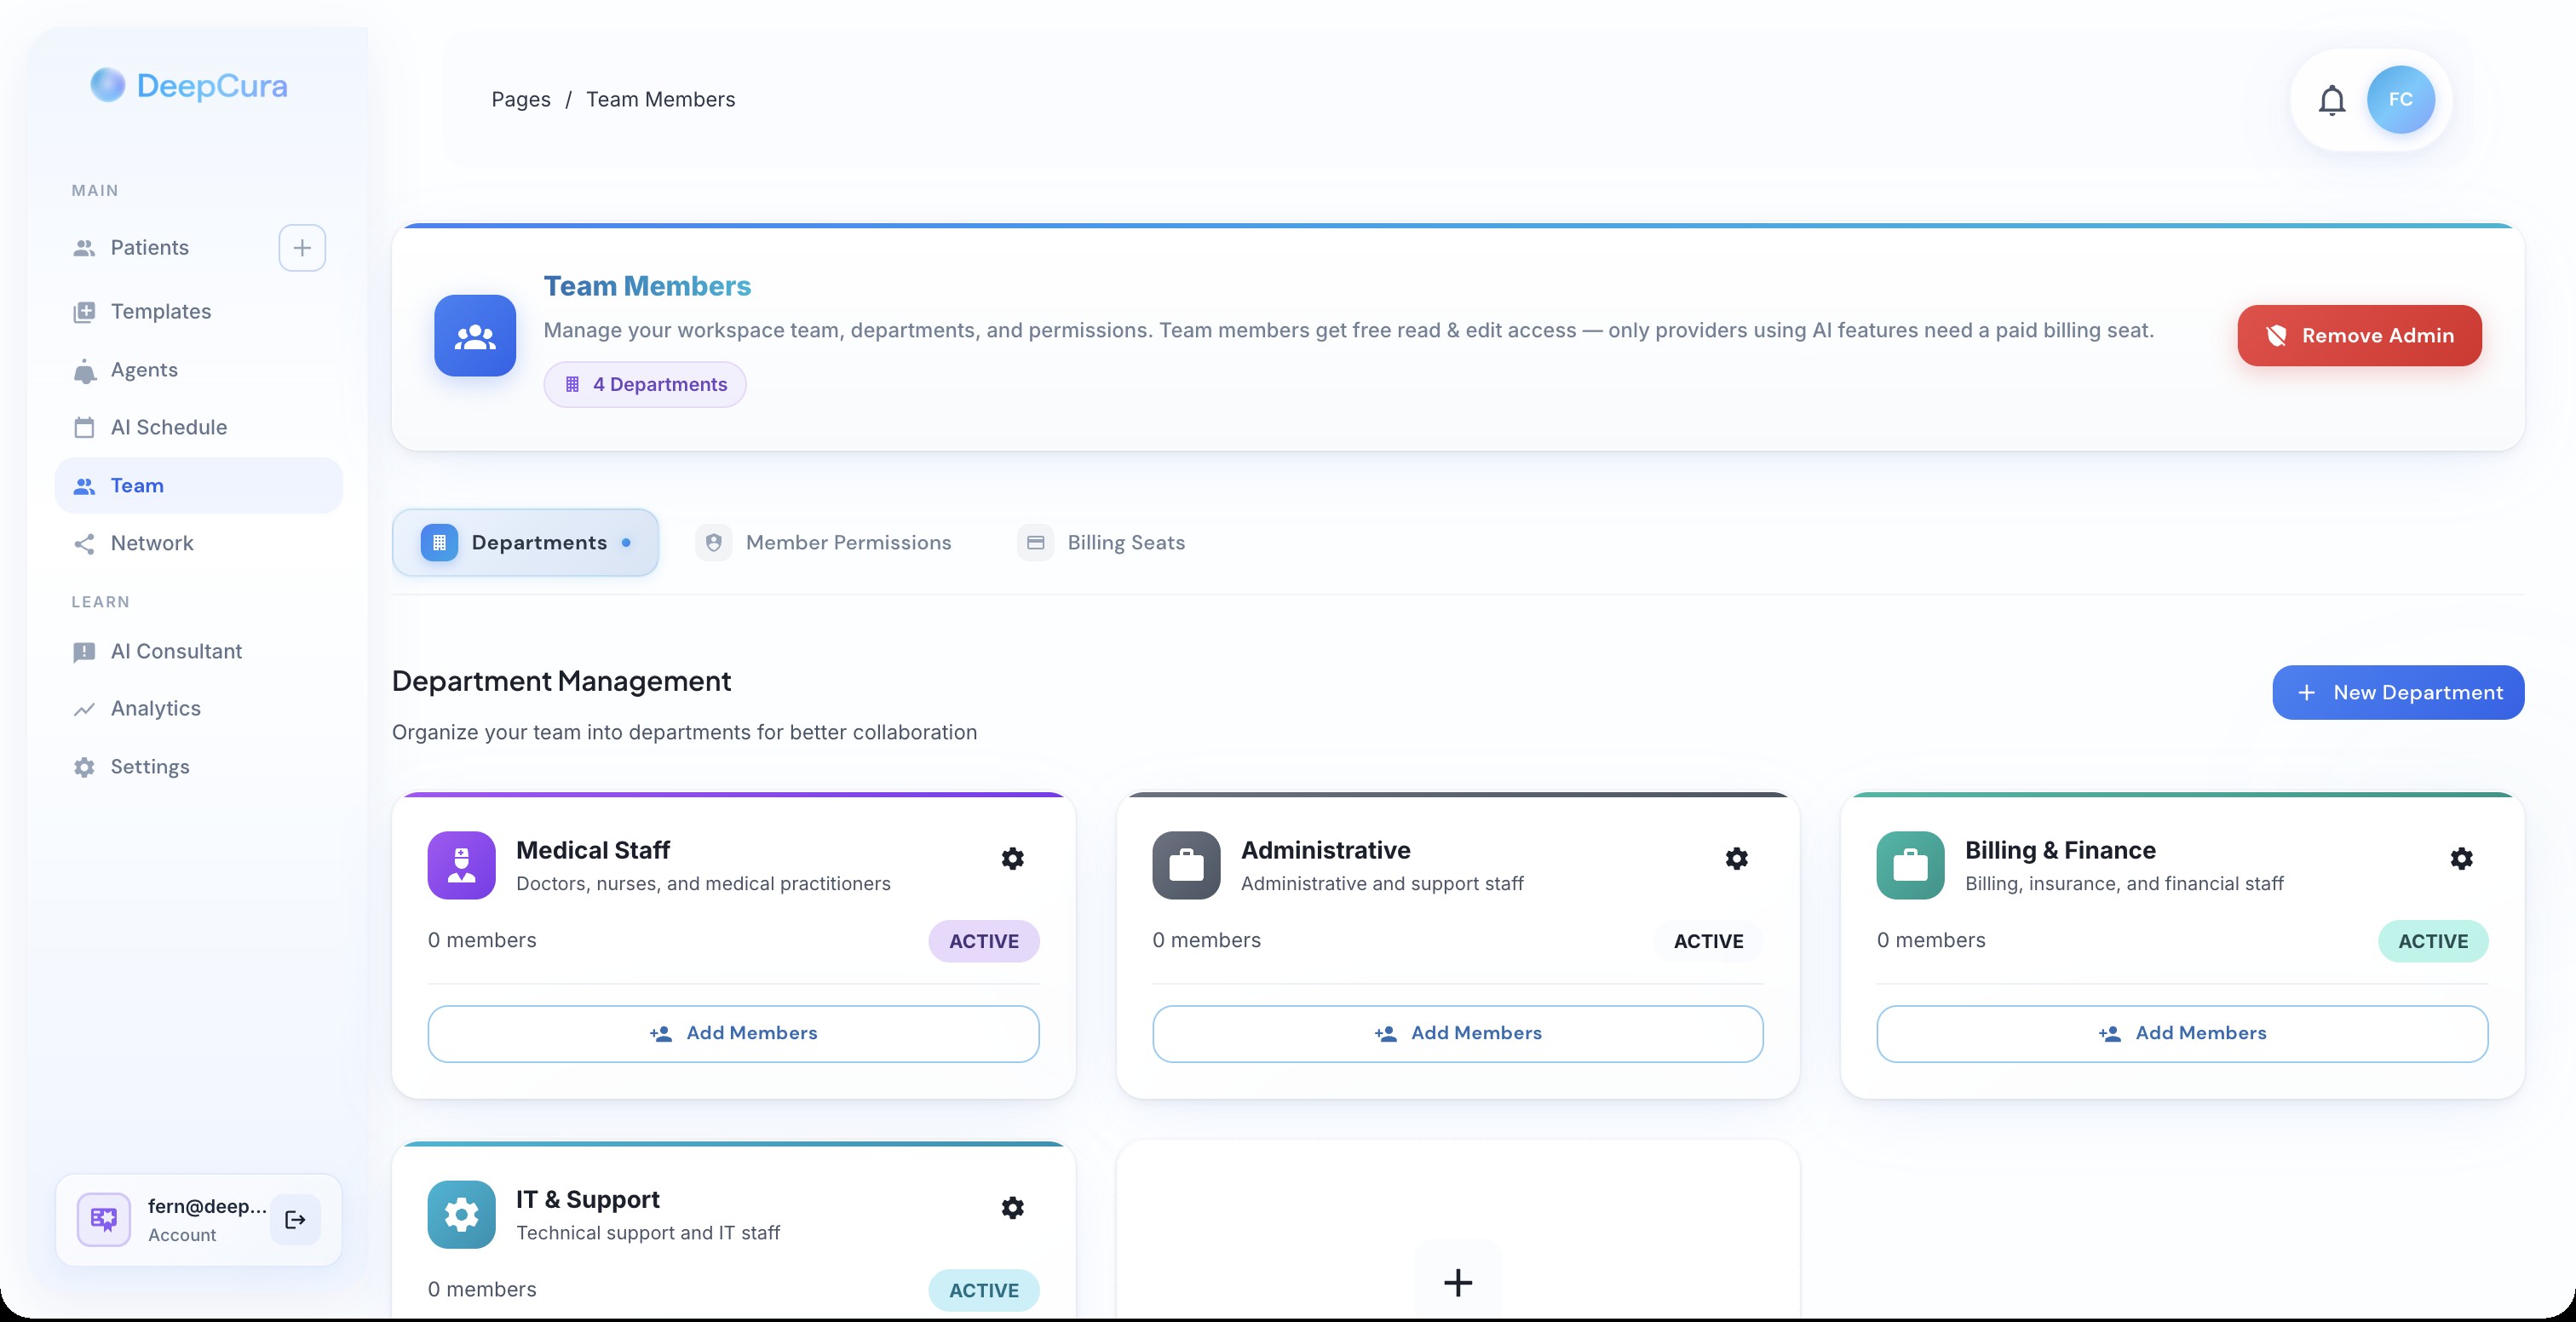Open Medical Staff settings gear
2576x1322 pixels.
[x=1012, y=859]
